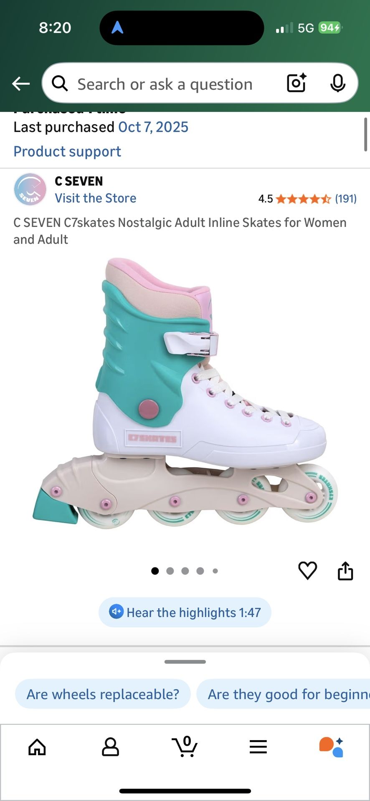
Task: Open the Rufus AI assistant icon
Action: (331, 747)
